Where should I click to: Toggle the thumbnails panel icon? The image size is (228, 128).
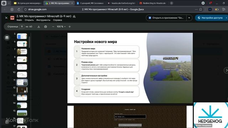[7, 38]
